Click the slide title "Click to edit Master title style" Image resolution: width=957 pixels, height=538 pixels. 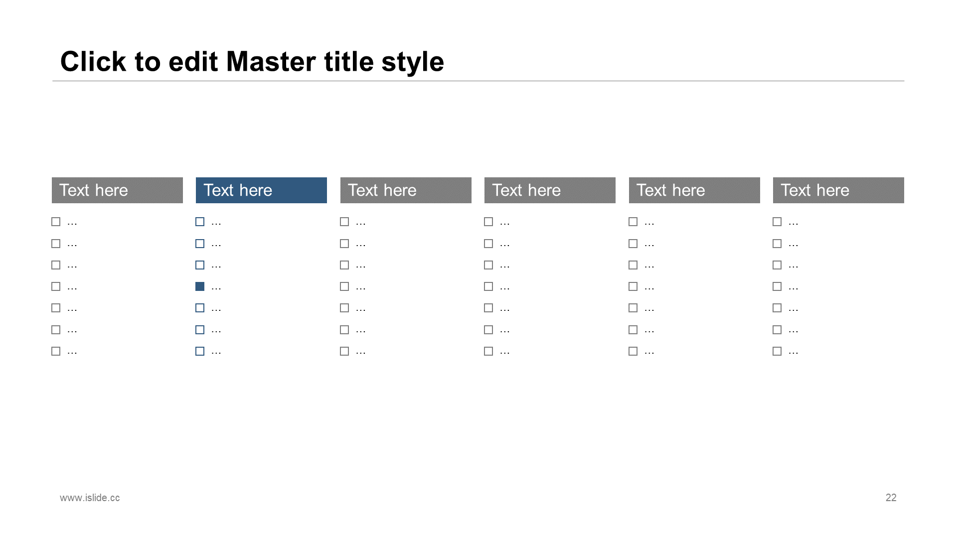point(252,62)
